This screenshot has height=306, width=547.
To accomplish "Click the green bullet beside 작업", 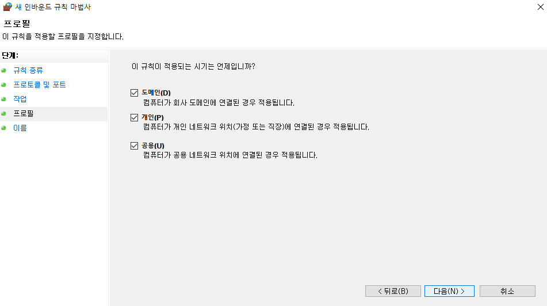I will pos(4,99).
